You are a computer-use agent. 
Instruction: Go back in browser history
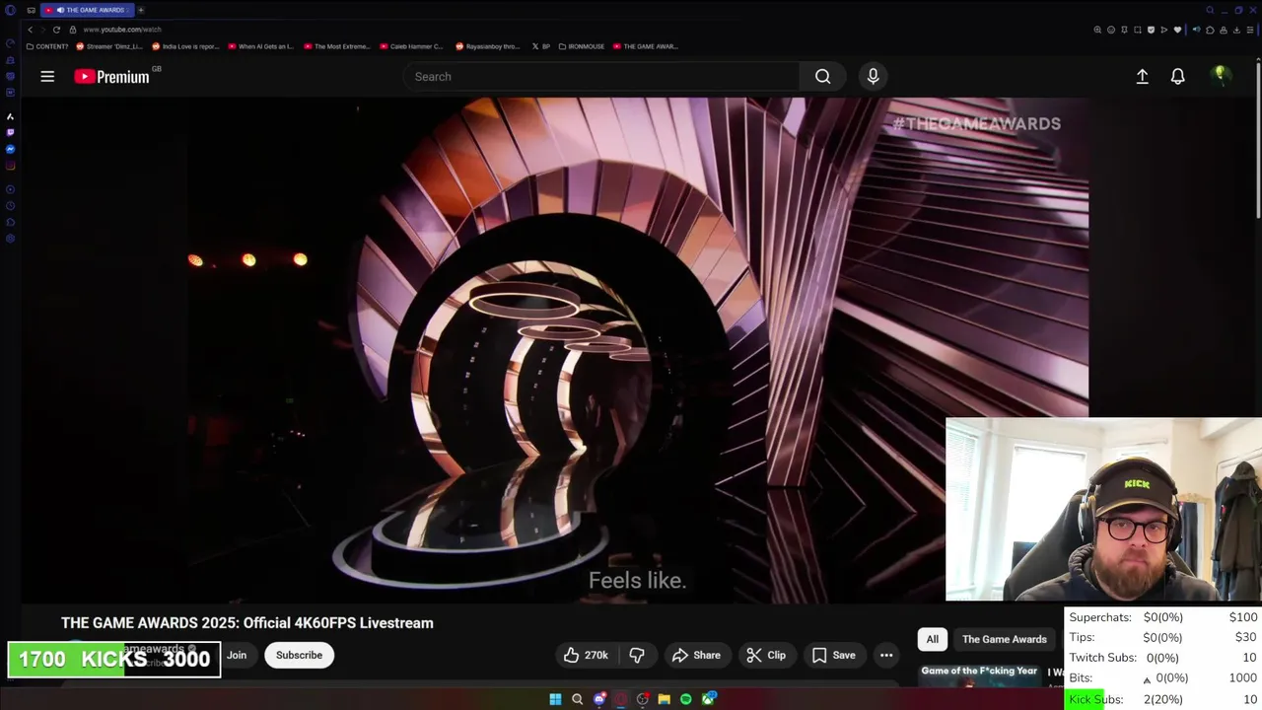pyautogui.click(x=30, y=30)
